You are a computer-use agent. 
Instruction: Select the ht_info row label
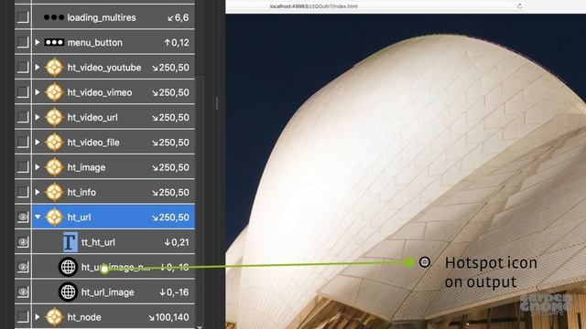(81, 192)
